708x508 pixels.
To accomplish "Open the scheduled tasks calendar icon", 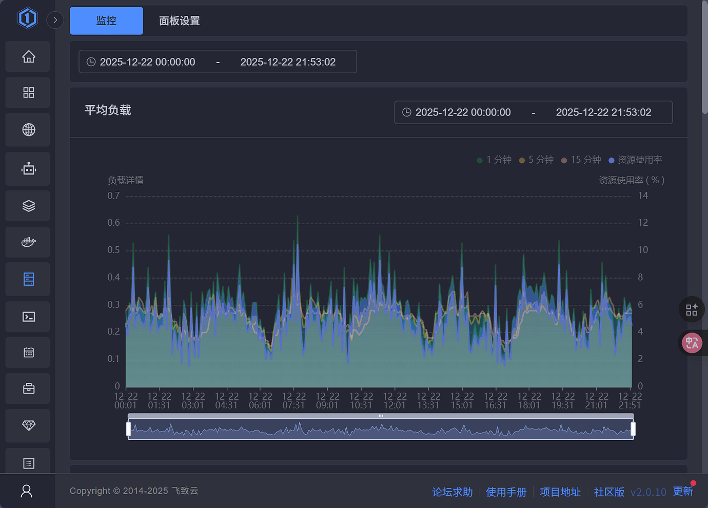I will (29, 353).
